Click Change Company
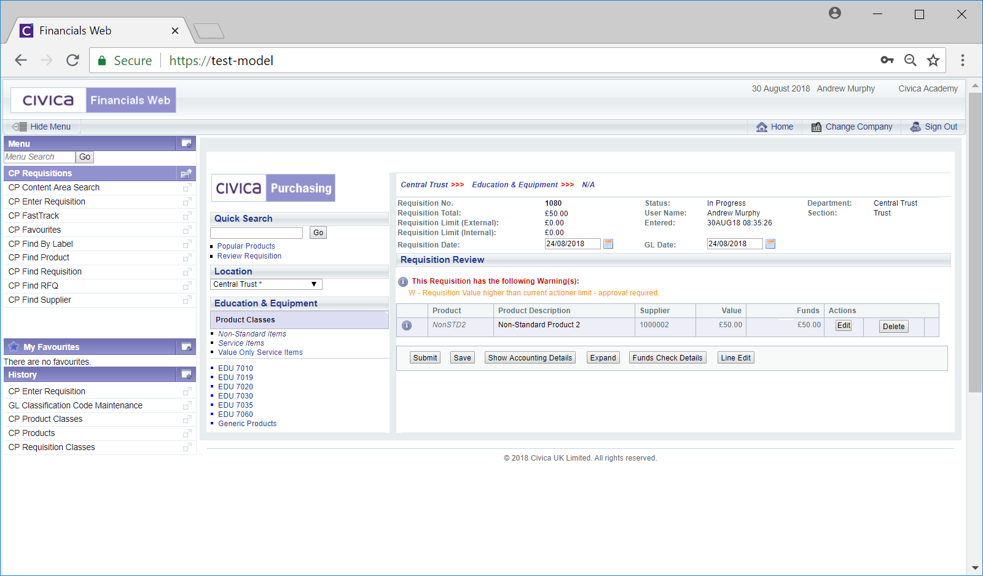The width and height of the screenshot is (983, 576). tap(852, 126)
